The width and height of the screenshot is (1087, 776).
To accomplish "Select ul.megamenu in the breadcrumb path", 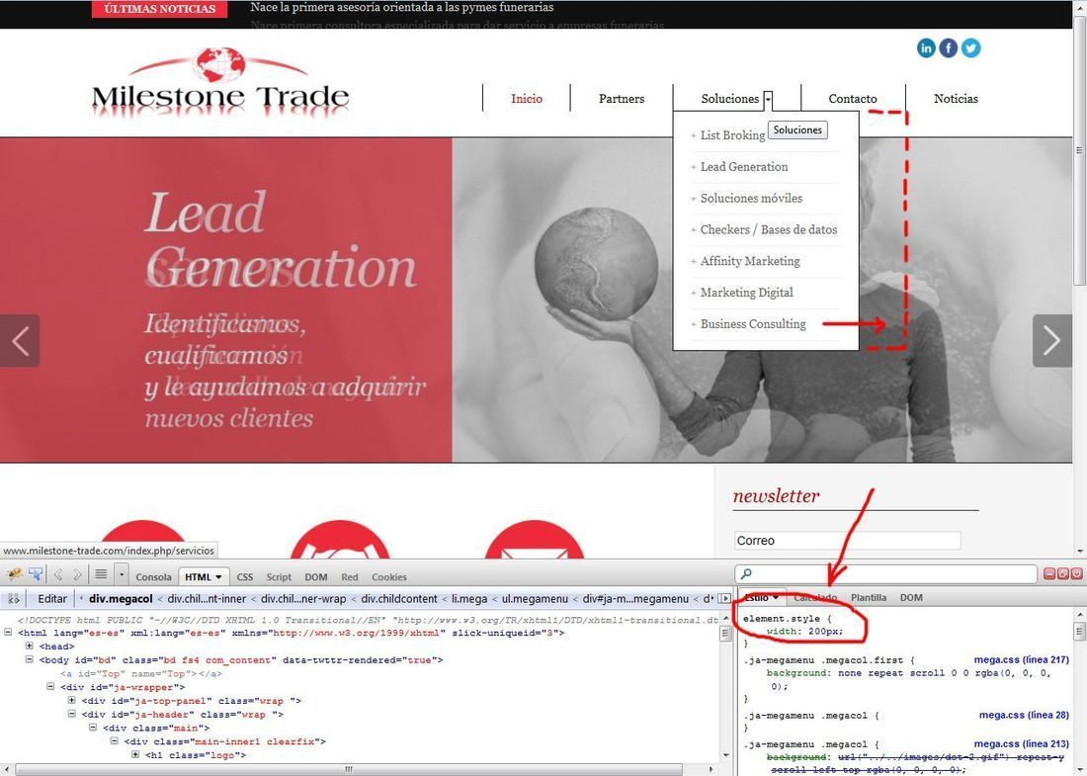I will pyautogui.click(x=535, y=598).
